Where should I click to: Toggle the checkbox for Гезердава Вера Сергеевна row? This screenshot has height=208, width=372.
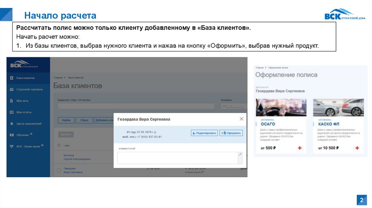pyautogui.click(x=59, y=170)
